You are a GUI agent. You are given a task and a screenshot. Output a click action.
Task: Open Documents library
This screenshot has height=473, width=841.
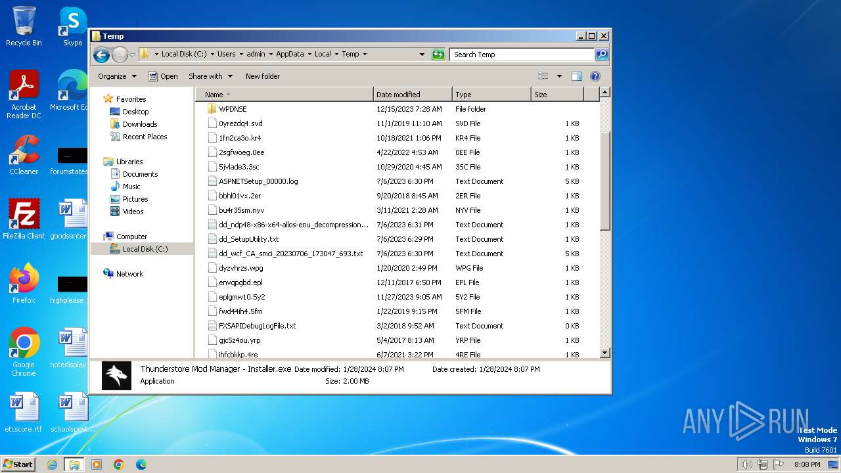(140, 174)
